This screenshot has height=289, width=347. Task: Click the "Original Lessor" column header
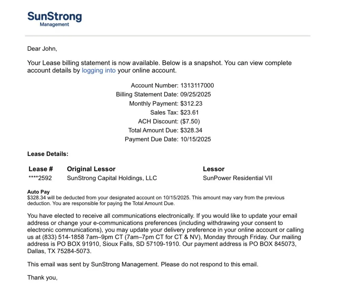91,169
